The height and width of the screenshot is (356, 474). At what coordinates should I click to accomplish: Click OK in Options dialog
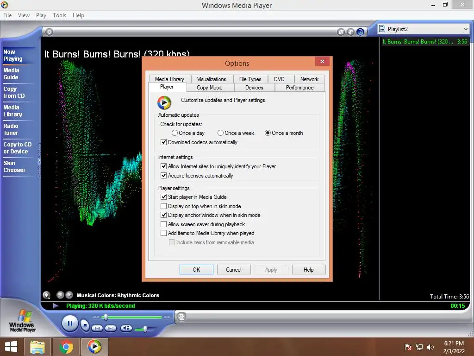[x=196, y=269]
